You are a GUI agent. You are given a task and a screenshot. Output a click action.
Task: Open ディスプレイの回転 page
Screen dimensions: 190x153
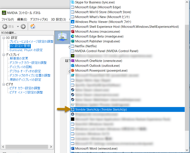click(21, 67)
